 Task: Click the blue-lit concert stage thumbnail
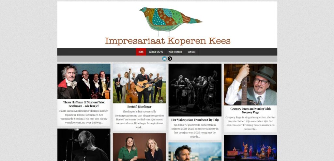point(250,148)
